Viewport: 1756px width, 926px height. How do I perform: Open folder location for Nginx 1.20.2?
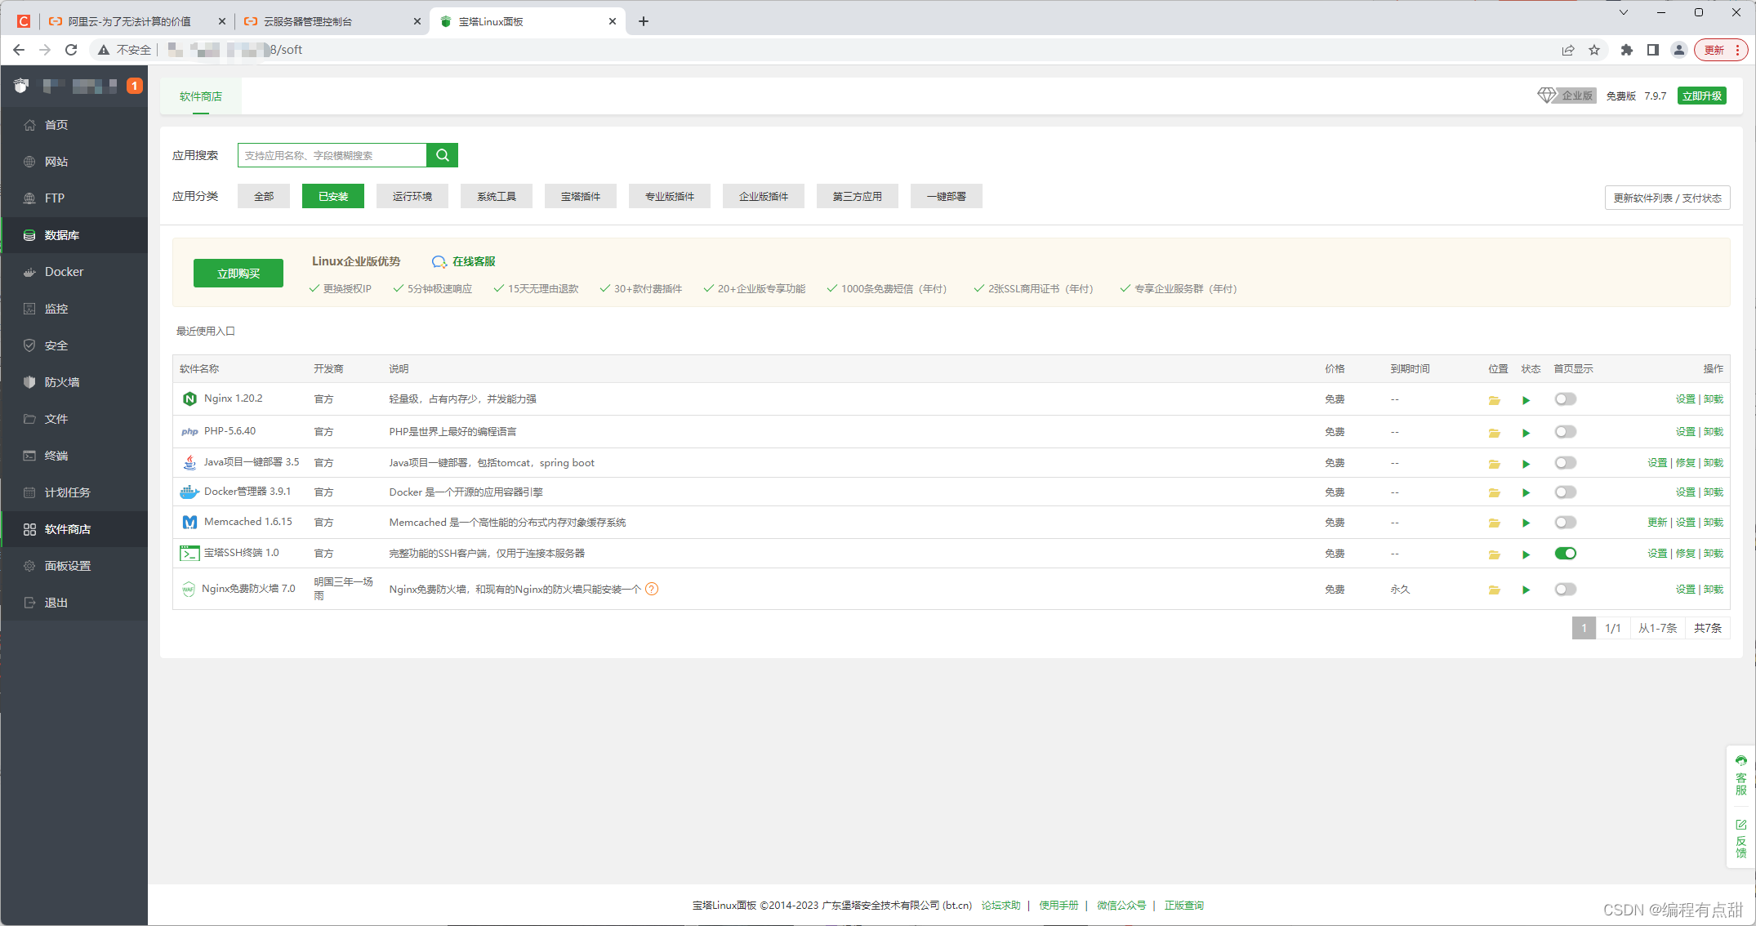tap(1494, 400)
